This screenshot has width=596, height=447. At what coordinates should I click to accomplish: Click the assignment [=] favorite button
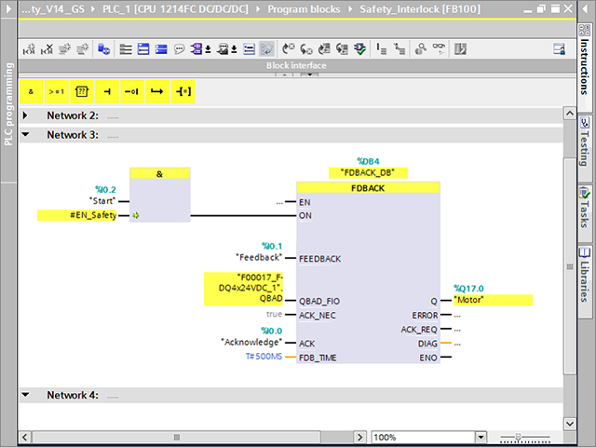coord(183,91)
